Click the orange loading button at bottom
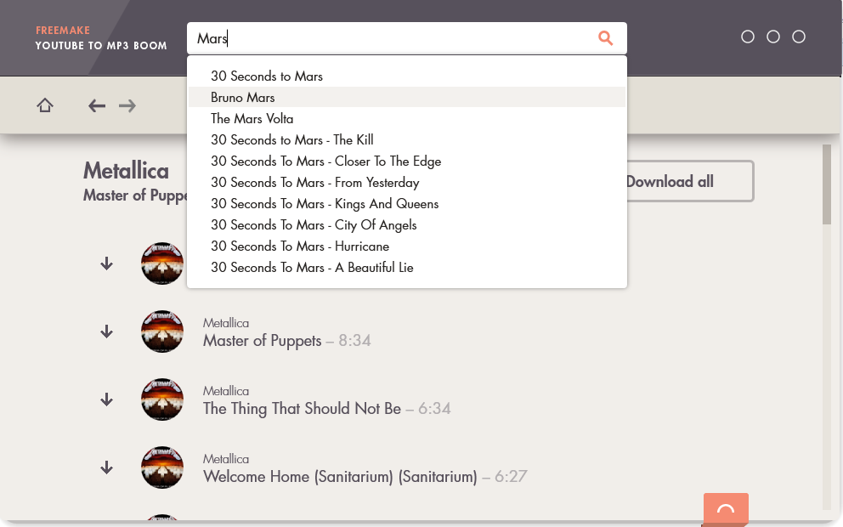 726,508
